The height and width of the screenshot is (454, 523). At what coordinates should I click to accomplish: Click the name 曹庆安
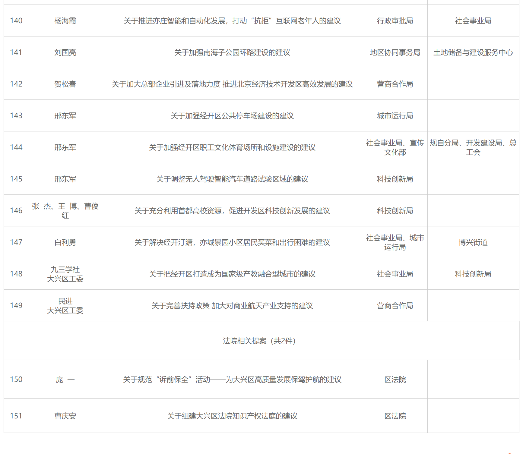click(65, 416)
